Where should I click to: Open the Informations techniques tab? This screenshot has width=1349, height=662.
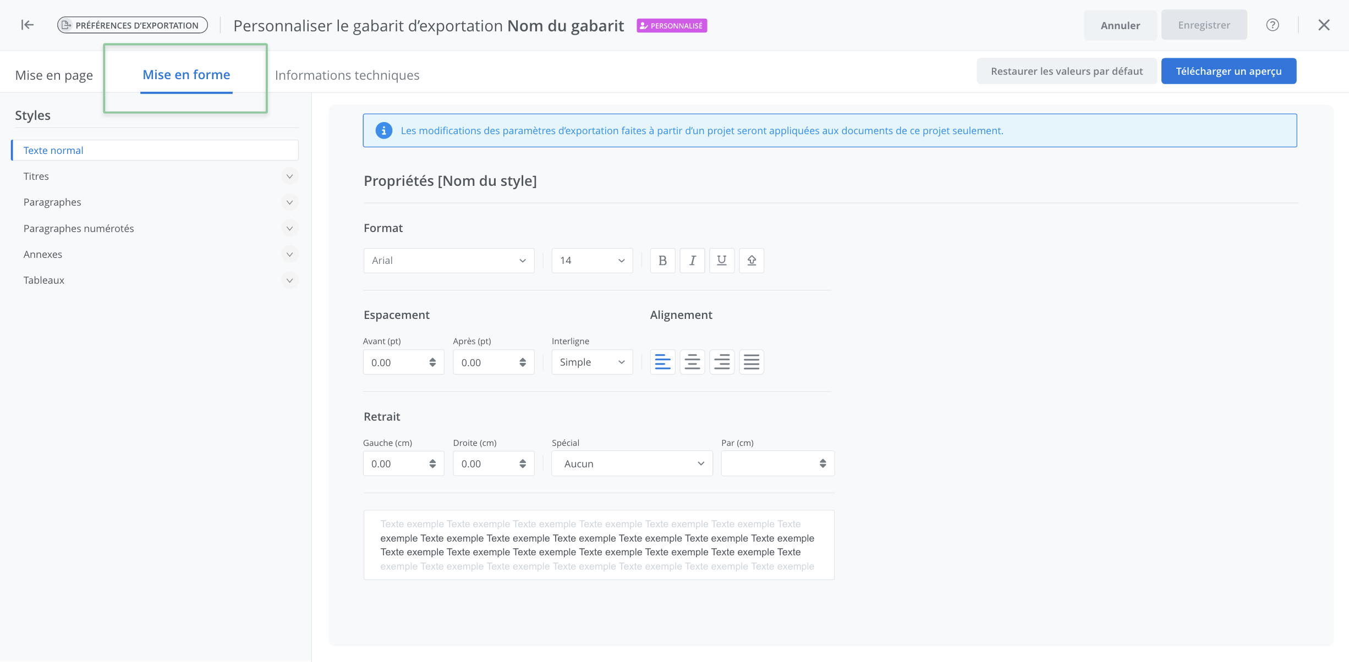[x=347, y=75]
